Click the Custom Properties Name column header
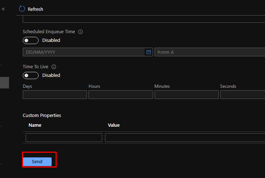 pyautogui.click(x=35, y=125)
